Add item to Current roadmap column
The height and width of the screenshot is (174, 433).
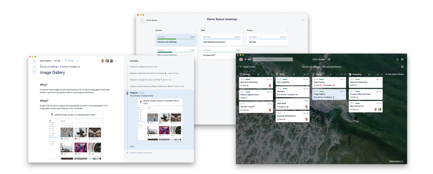click(196, 30)
